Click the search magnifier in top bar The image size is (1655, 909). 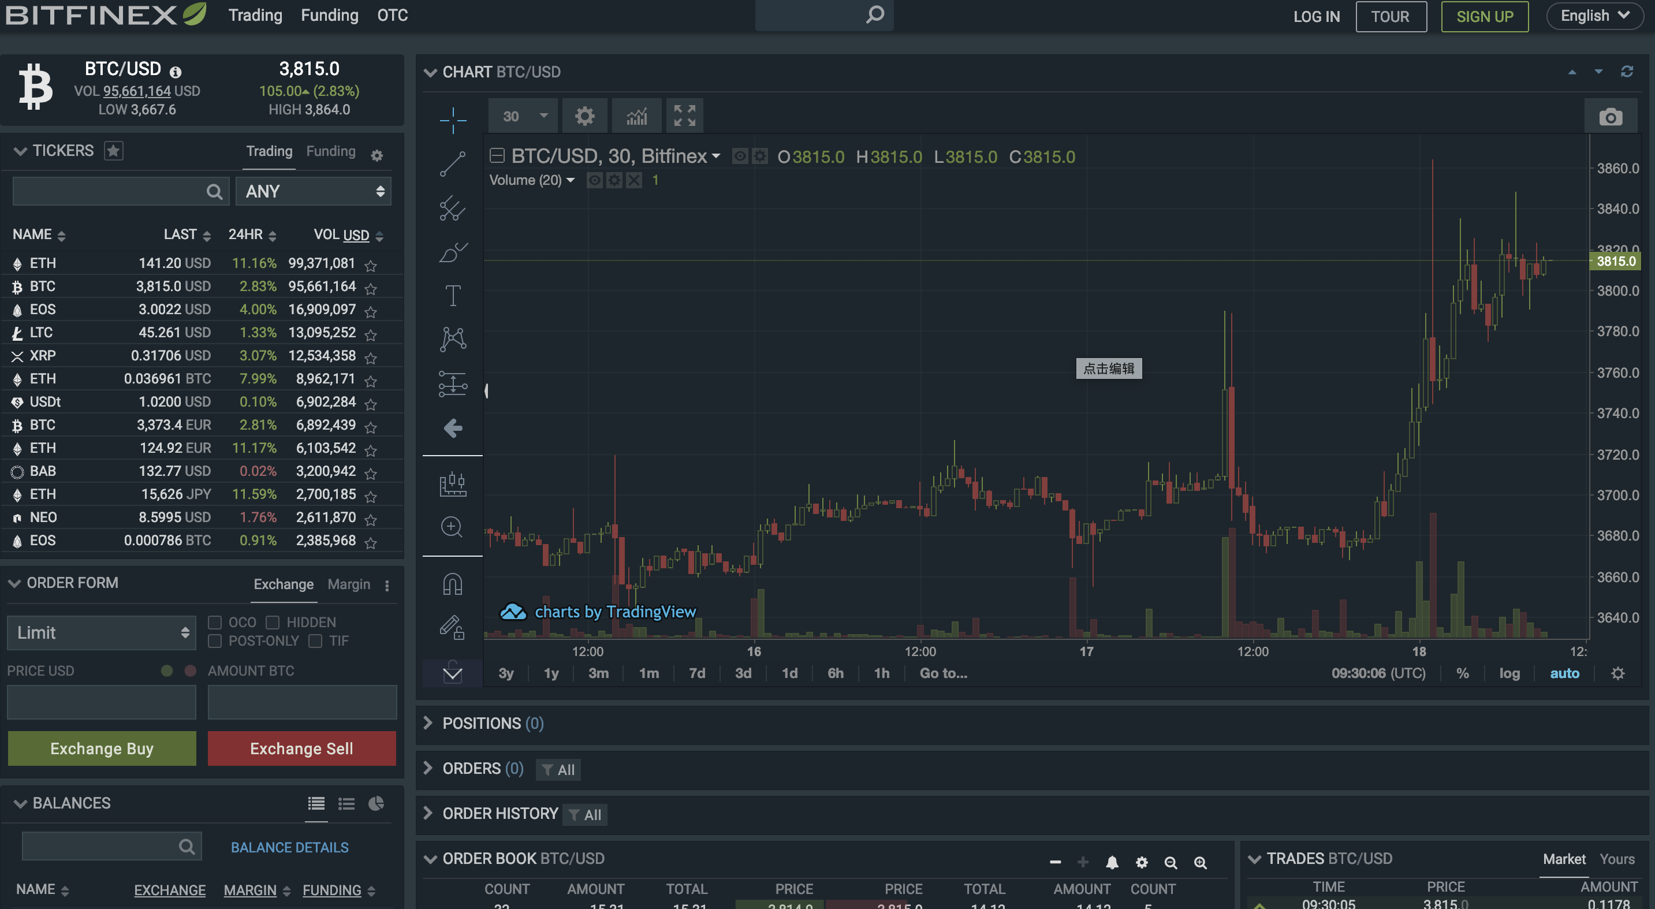874,15
